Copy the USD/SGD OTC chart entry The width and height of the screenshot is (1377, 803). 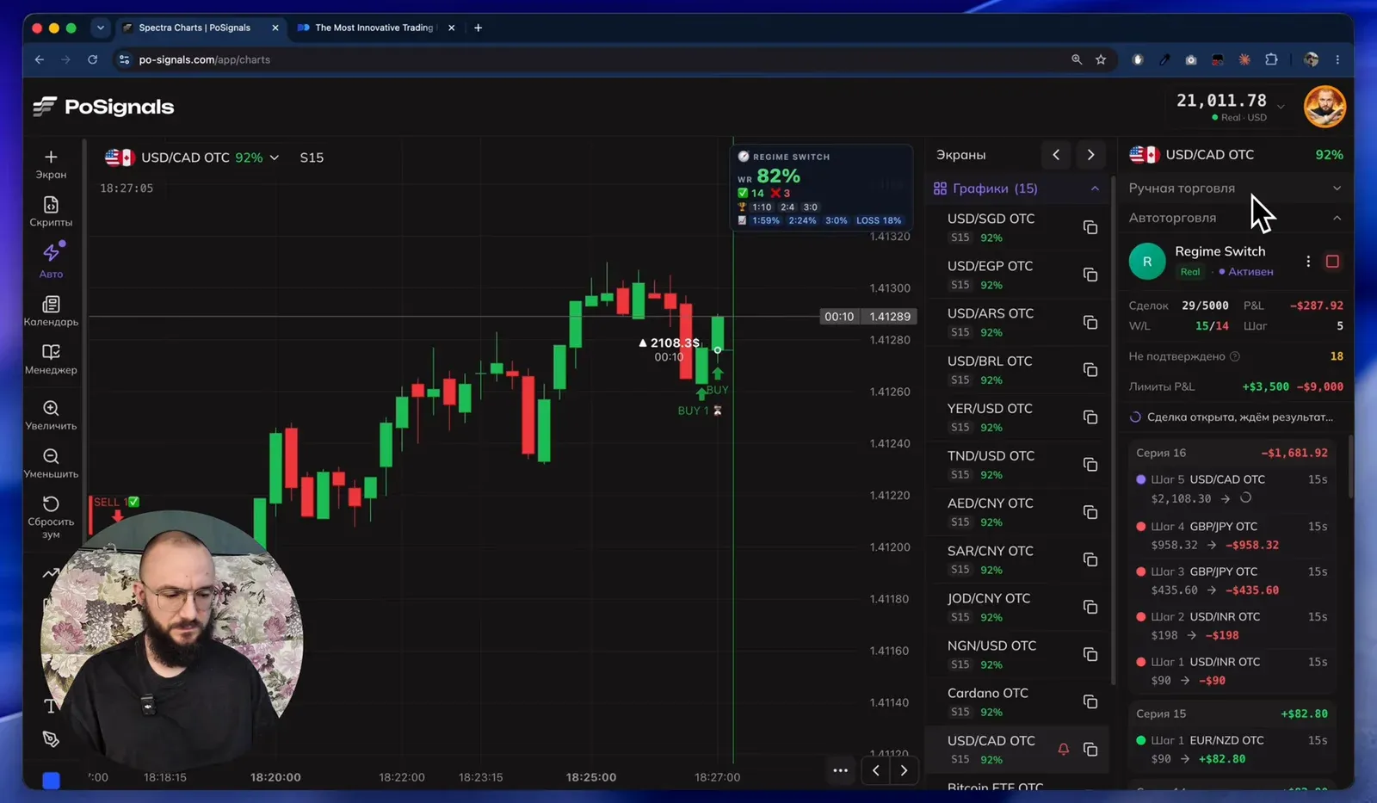point(1090,227)
